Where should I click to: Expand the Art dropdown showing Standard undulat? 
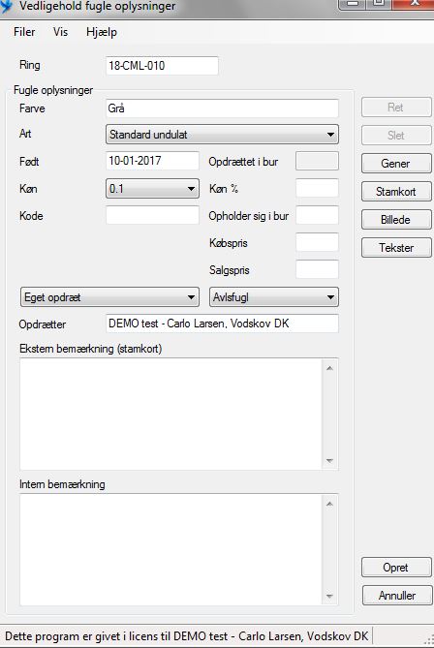[x=223, y=135]
